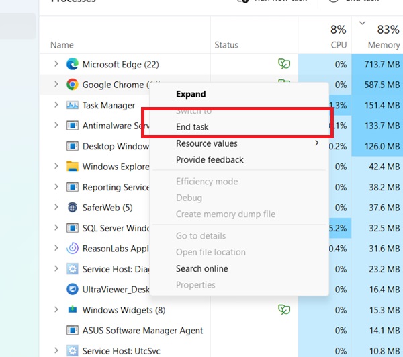Expand the SaferWeb (5) group

tap(56, 207)
